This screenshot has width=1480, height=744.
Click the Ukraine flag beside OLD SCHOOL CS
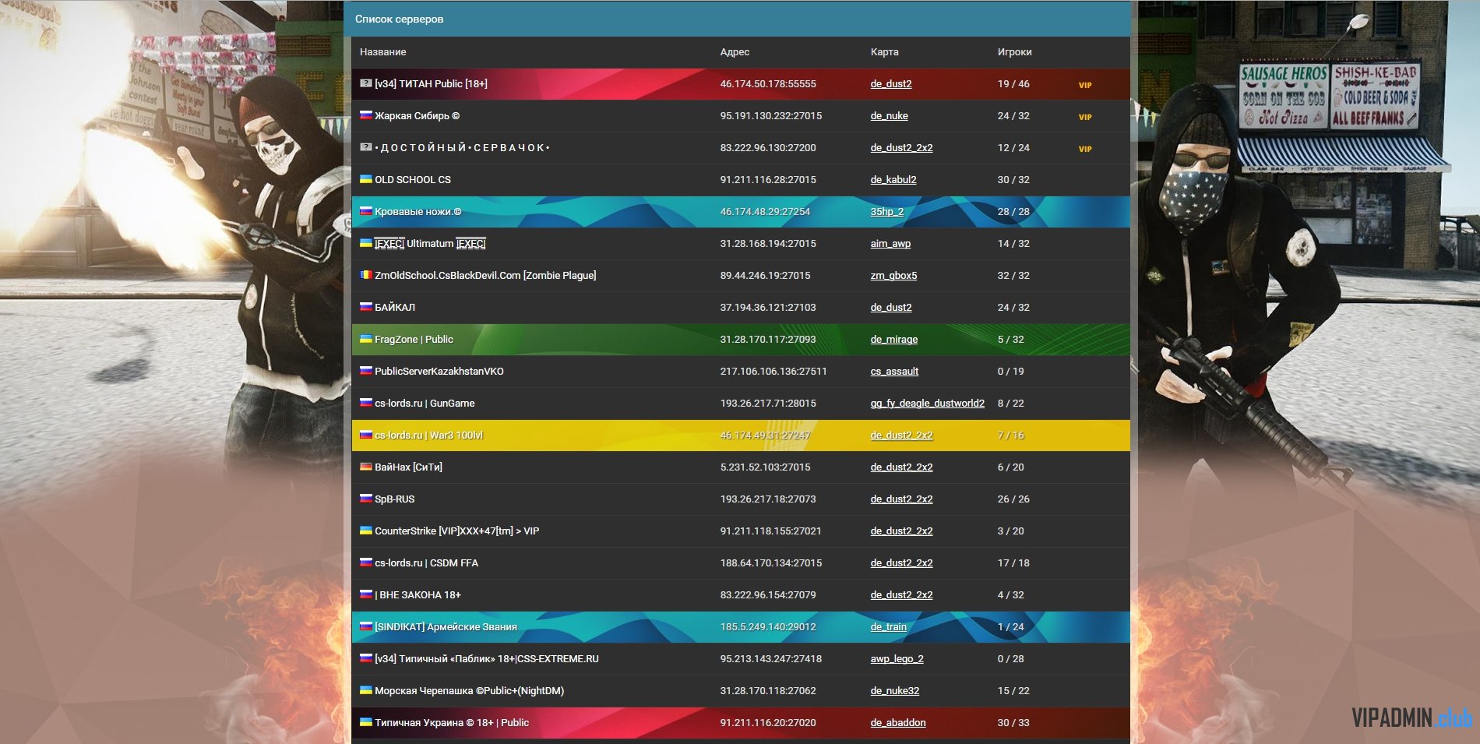click(365, 178)
